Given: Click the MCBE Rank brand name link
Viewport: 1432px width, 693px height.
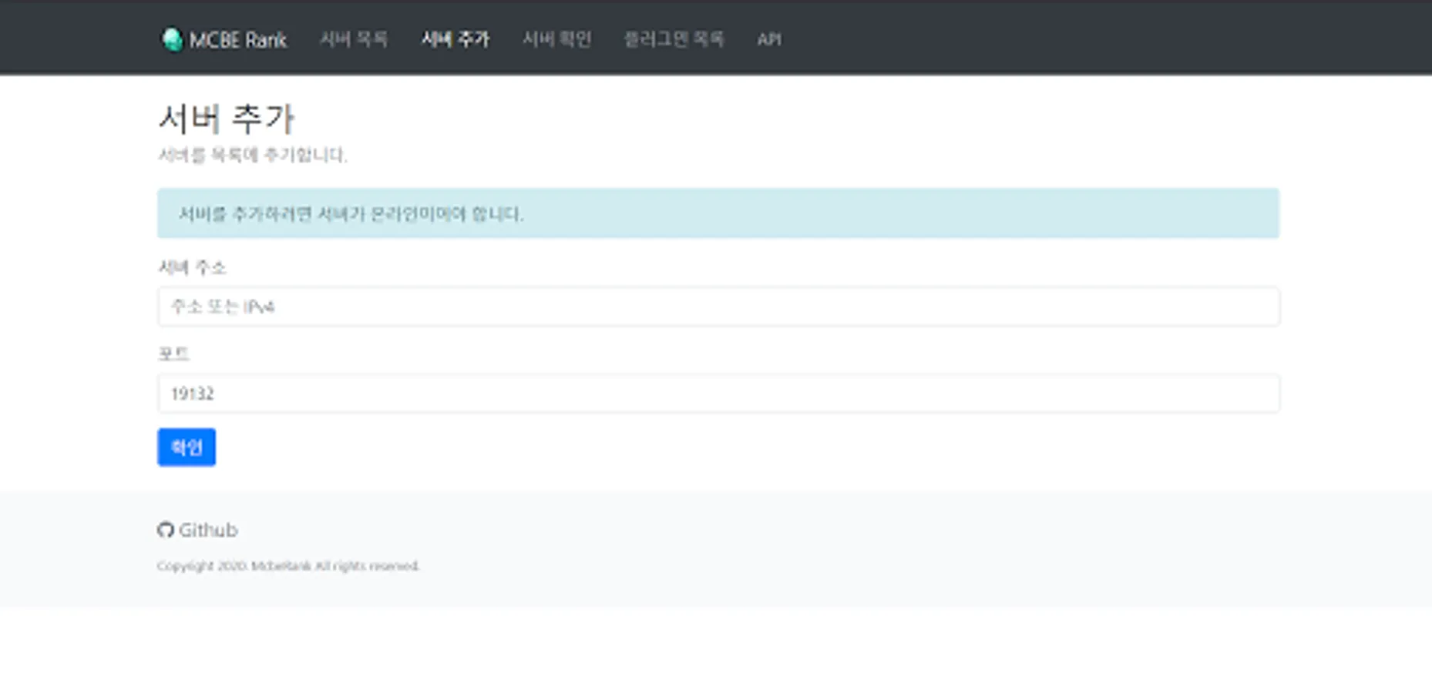Looking at the screenshot, I should [x=238, y=38].
